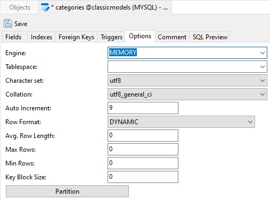
Task: Click the "Avg. Row Length:" label
Action: point(30,136)
